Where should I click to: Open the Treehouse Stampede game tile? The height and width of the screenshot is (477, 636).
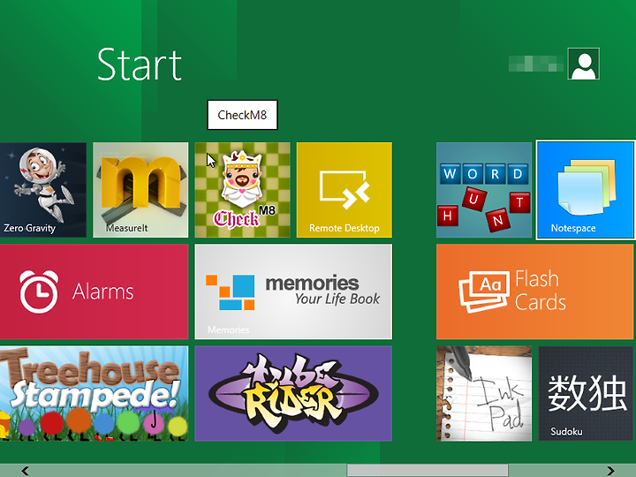[x=95, y=393]
